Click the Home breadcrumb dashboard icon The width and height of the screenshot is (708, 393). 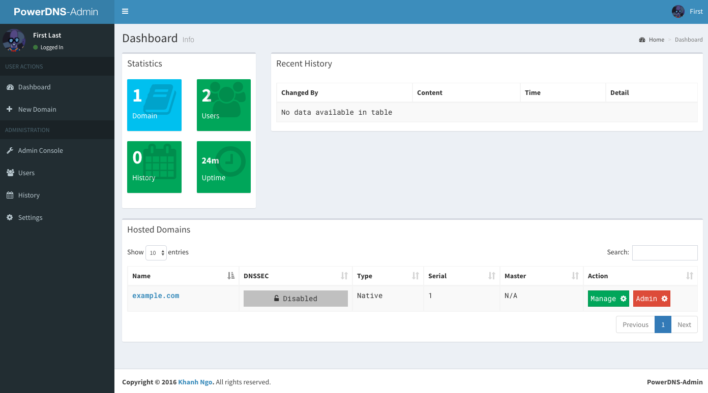click(x=642, y=40)
